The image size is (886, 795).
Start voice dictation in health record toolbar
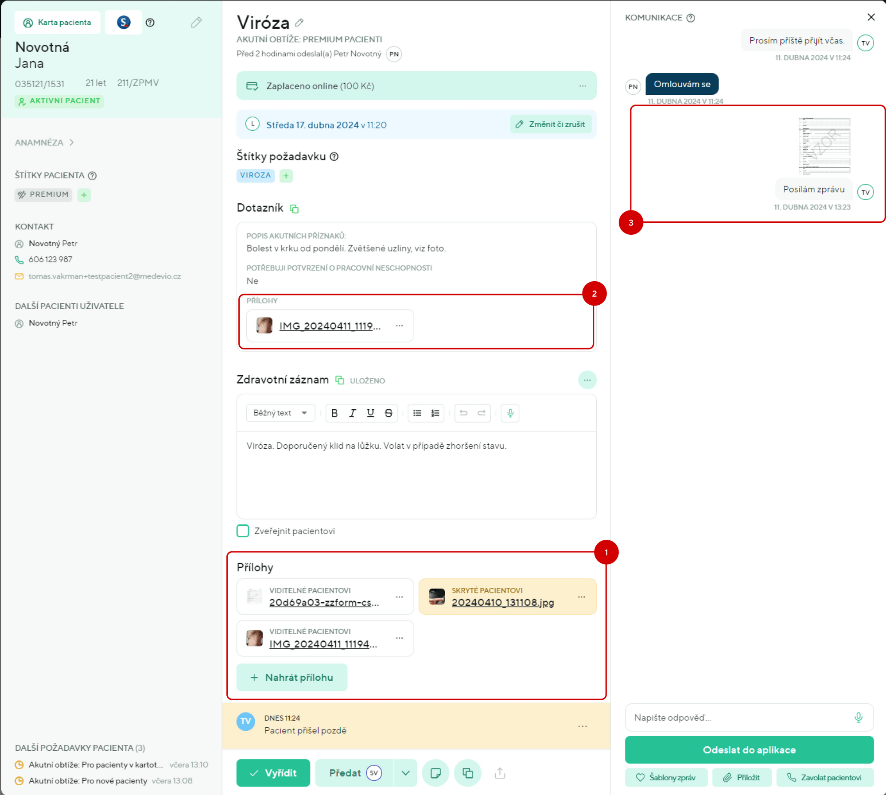[510, 413]
